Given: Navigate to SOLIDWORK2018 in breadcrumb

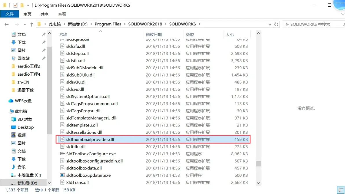Looking at the screenshot, I should pyautogui.click(x=145, y=24).
